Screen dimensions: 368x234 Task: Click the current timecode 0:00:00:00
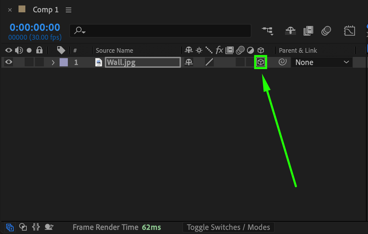click(35, 27)
